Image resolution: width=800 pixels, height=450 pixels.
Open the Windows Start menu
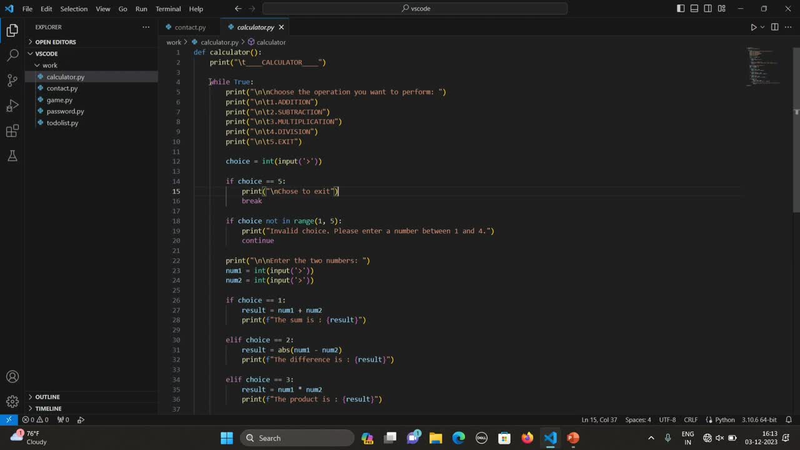pyautogui.click(x=227, y=438)
